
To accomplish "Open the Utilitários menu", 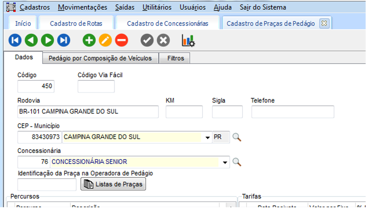I will (x=157, y=7).
